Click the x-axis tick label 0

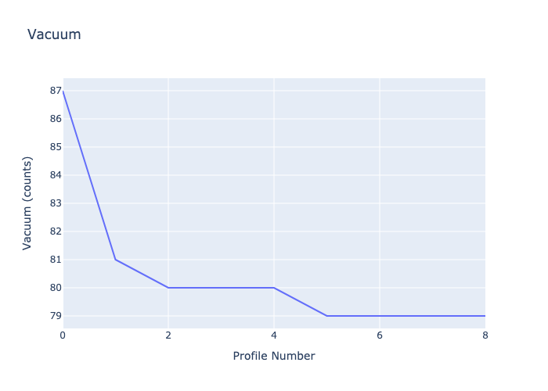coord(63,335)
